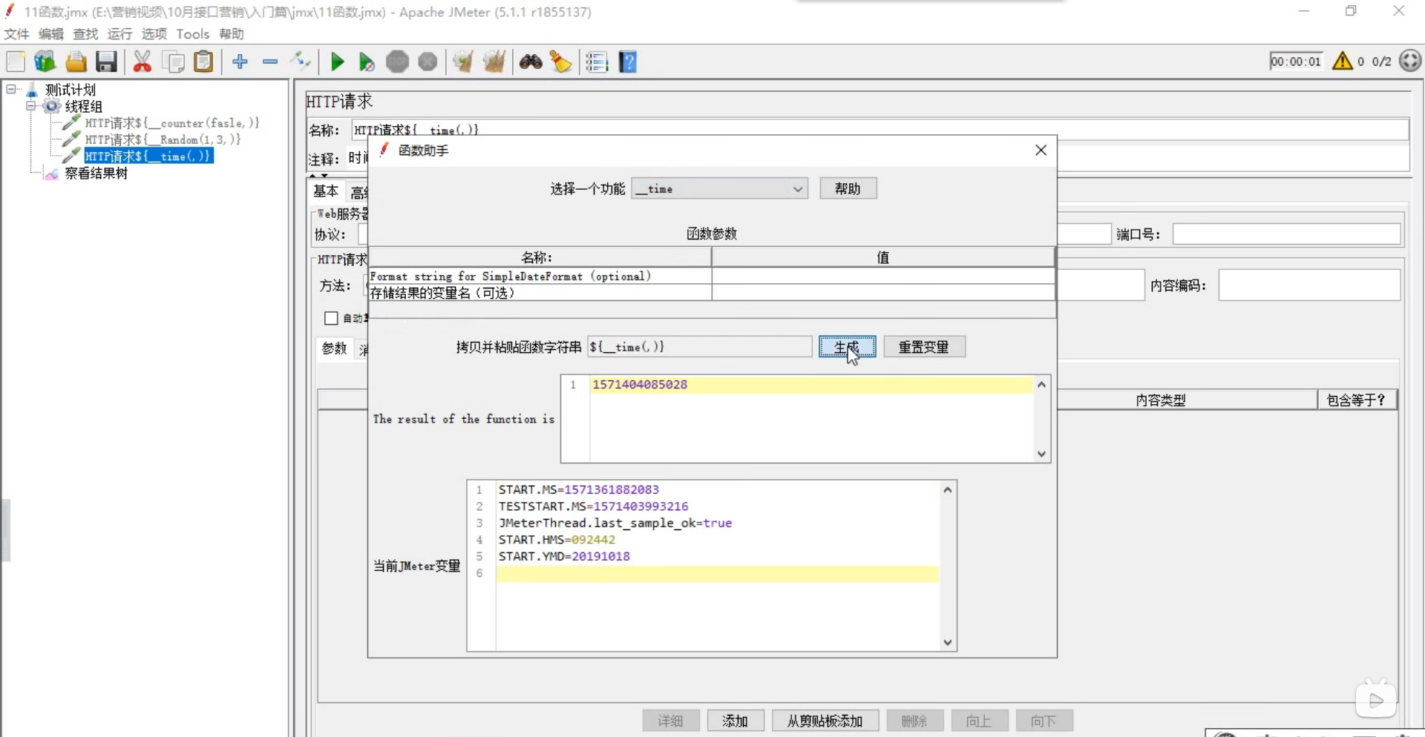
Task: Open the Templates icon in toolbar
Action: [45, 62]
